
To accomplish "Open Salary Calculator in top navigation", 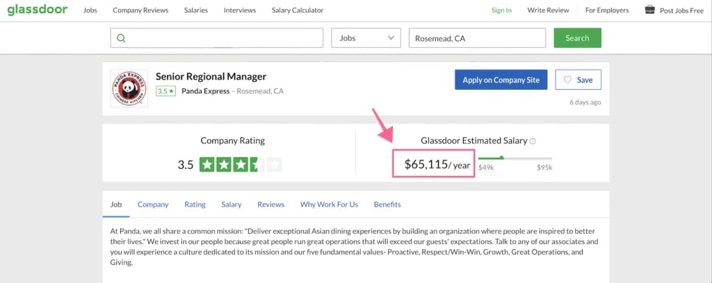I will (296, 10).
